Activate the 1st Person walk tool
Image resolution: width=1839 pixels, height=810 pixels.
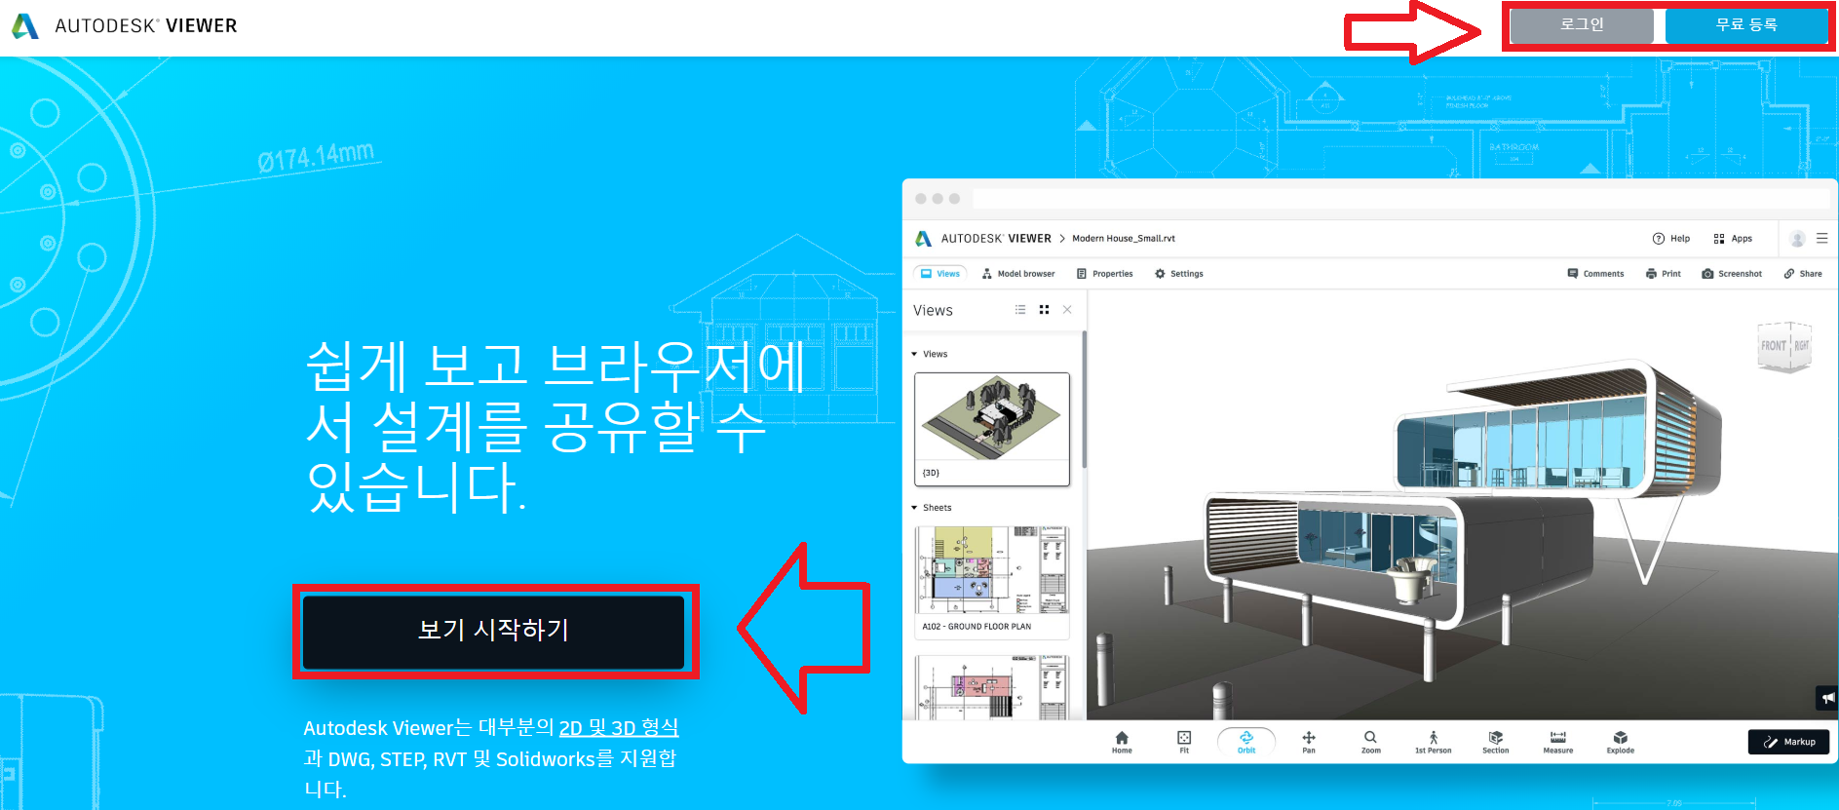click(1434, 742)
